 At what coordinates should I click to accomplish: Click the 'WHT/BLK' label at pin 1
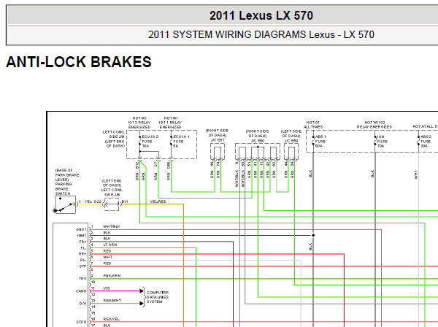[x=112, y=226]
